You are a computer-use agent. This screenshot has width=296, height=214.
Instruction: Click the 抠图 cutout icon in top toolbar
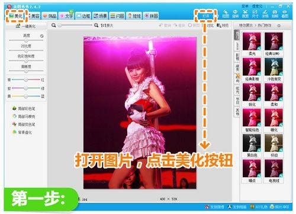[226, 14]
